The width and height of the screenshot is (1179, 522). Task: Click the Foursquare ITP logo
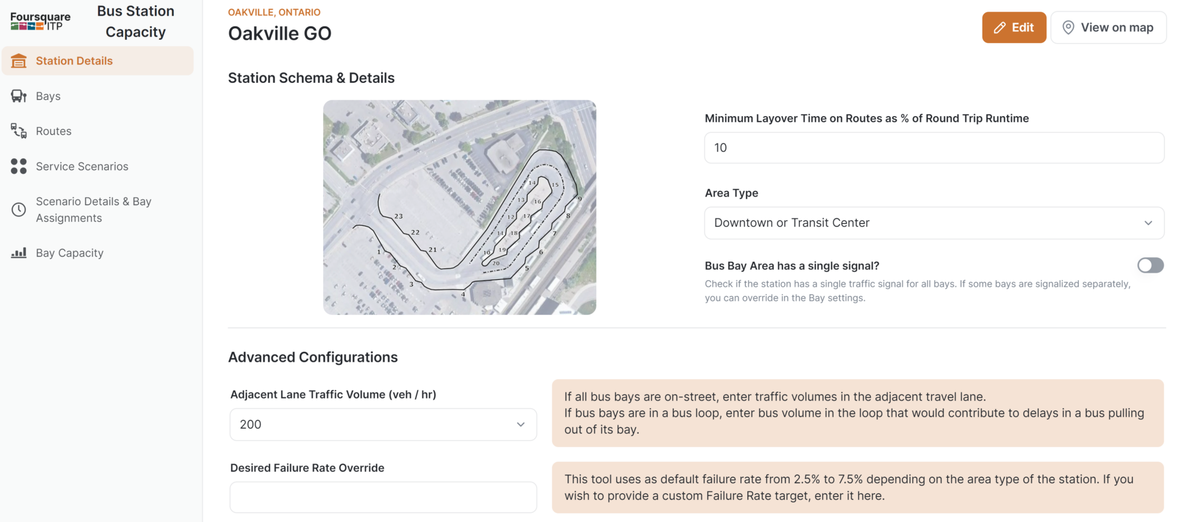[x=41, y=21]
